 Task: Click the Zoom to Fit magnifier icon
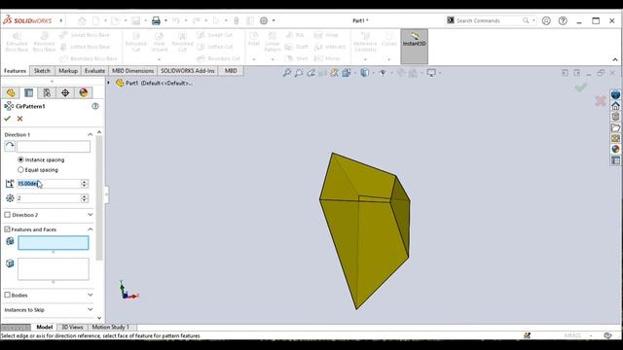287,73
